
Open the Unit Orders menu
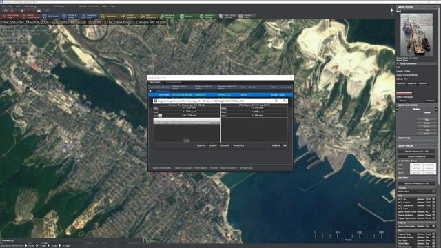click(x=59, y=6)
